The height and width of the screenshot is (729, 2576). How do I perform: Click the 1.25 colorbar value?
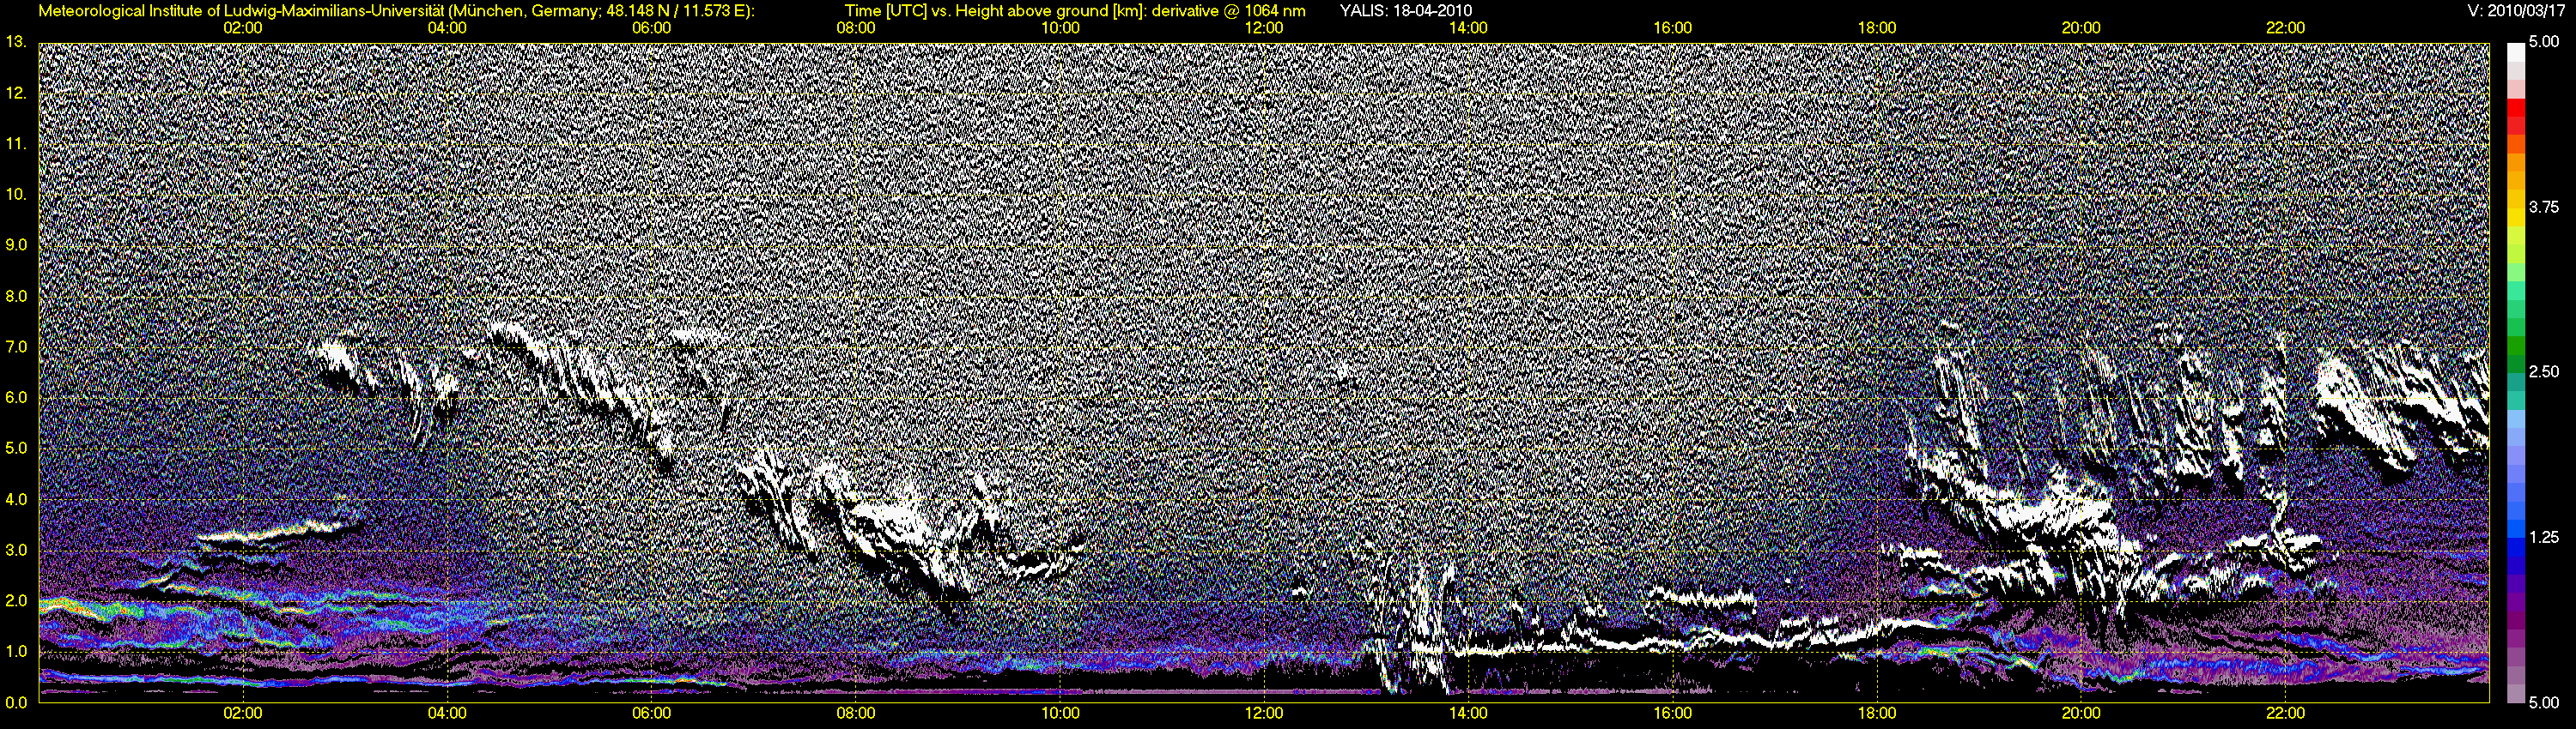point(2544,537)
